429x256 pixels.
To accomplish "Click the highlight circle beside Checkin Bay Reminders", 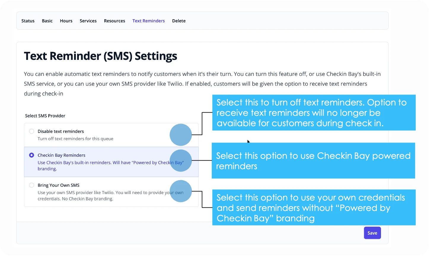I will (x=181, y=160).
